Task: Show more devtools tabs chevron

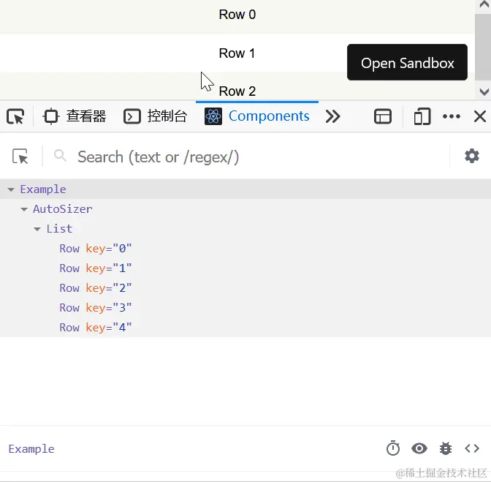Action: 332,116
